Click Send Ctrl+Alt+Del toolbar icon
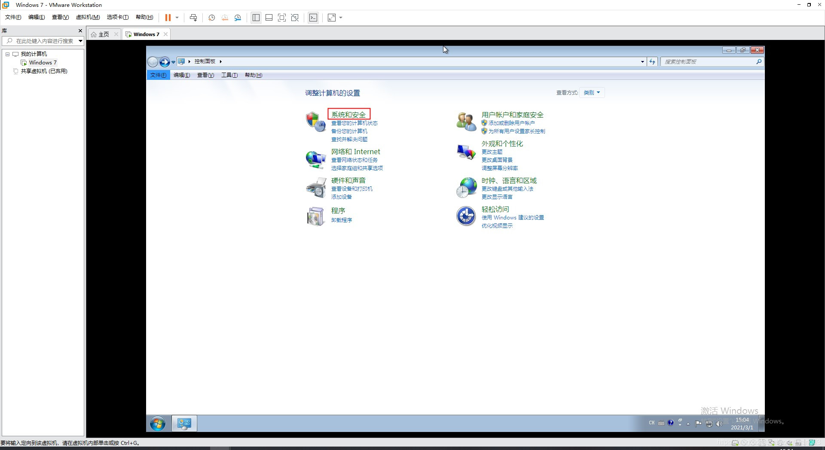 193,18
